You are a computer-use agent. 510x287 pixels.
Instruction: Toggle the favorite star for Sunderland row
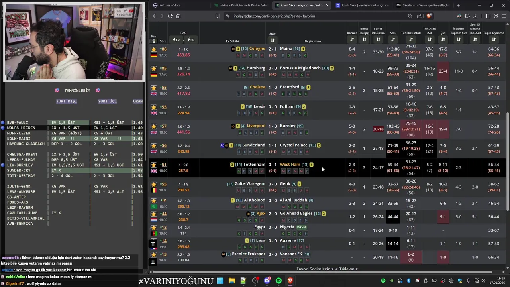pyautogui.click(x=153, y=145)
